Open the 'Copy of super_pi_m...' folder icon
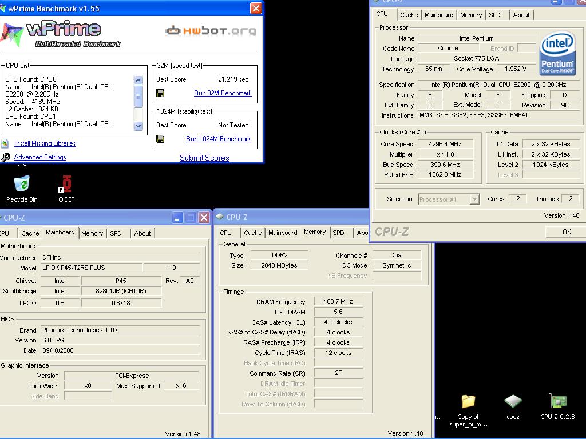This screenshot has width=586, height=439. (468, 410)
